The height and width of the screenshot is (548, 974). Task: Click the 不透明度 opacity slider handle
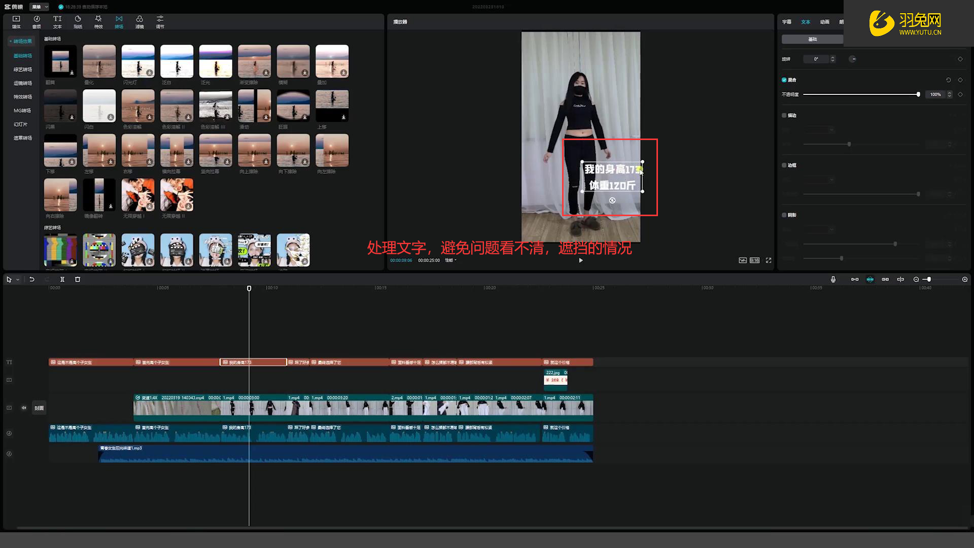pyautogui.click(x=918, y=94)
